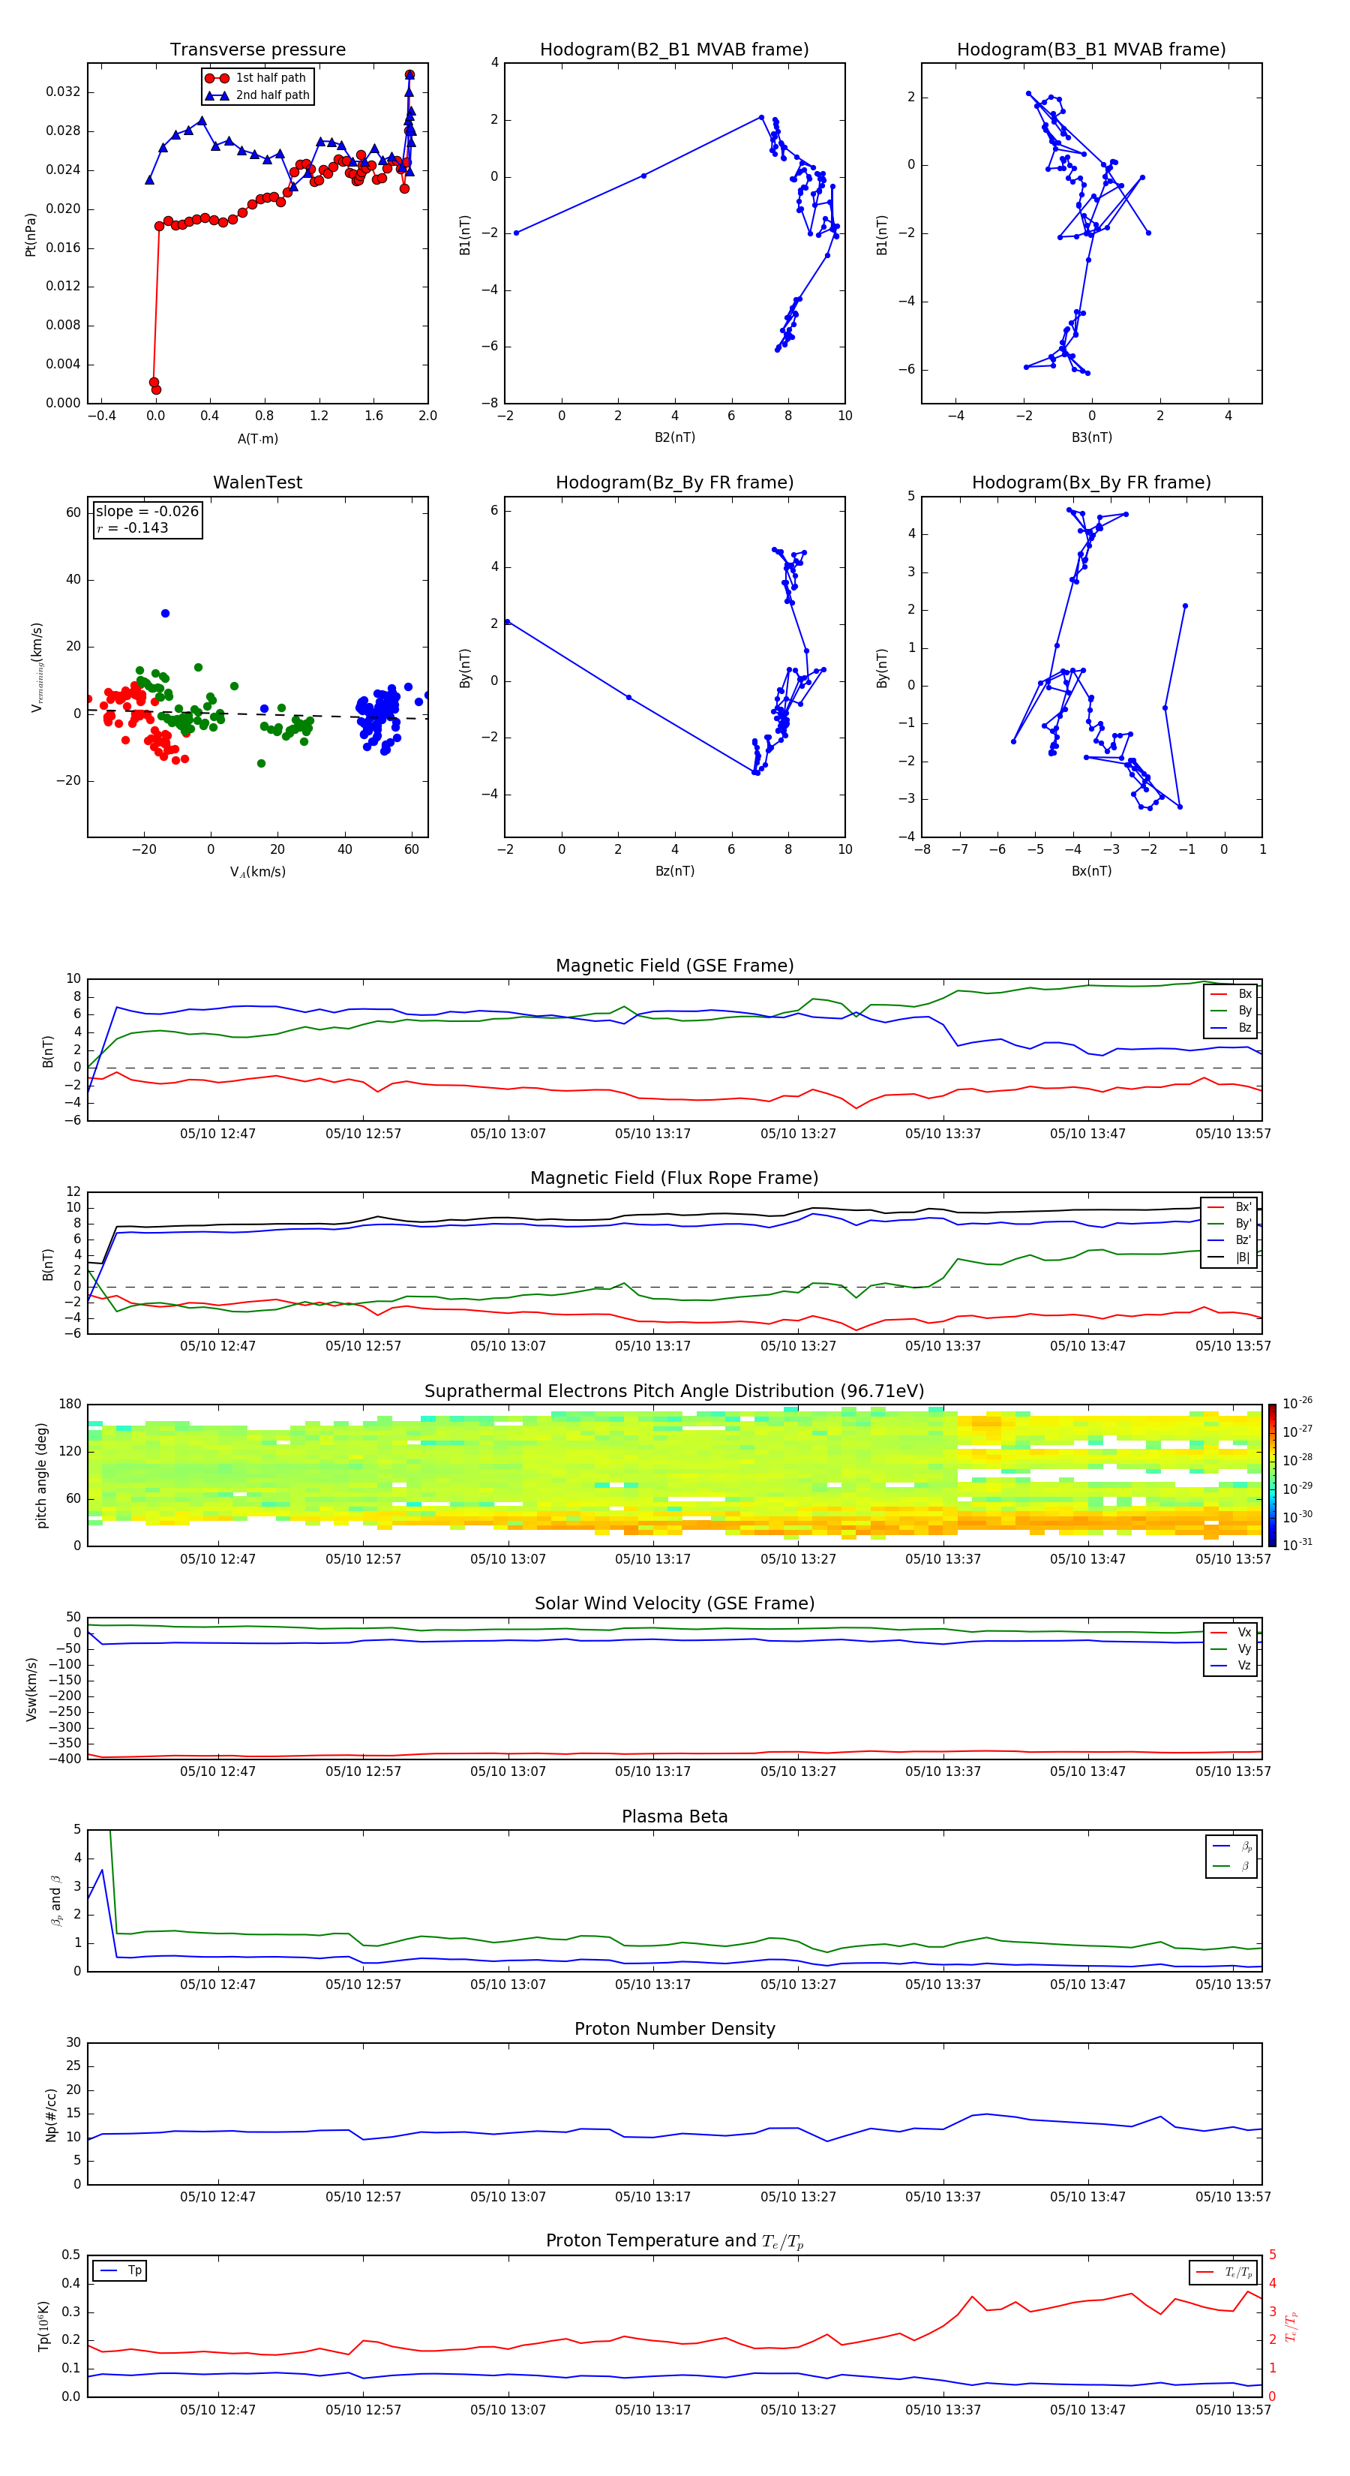Viewport: 1350px width, 2476px height.
Task: Select the "Hodogram(Bz_By FR frame)" title
Action: tap(674, 482)
